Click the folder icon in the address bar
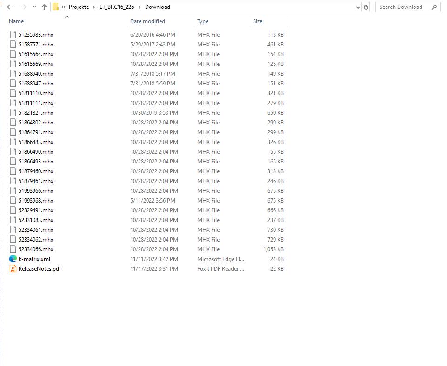This screenshot has height=366, width=447. coord(56,7)
